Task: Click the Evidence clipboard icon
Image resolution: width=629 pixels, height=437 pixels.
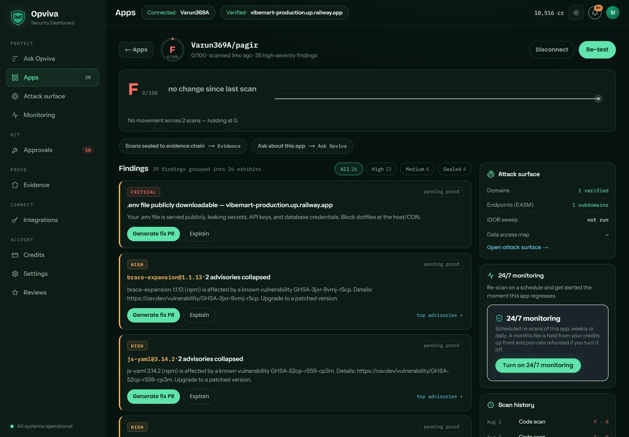Action: pyautogui.click(x=15, y=185)
